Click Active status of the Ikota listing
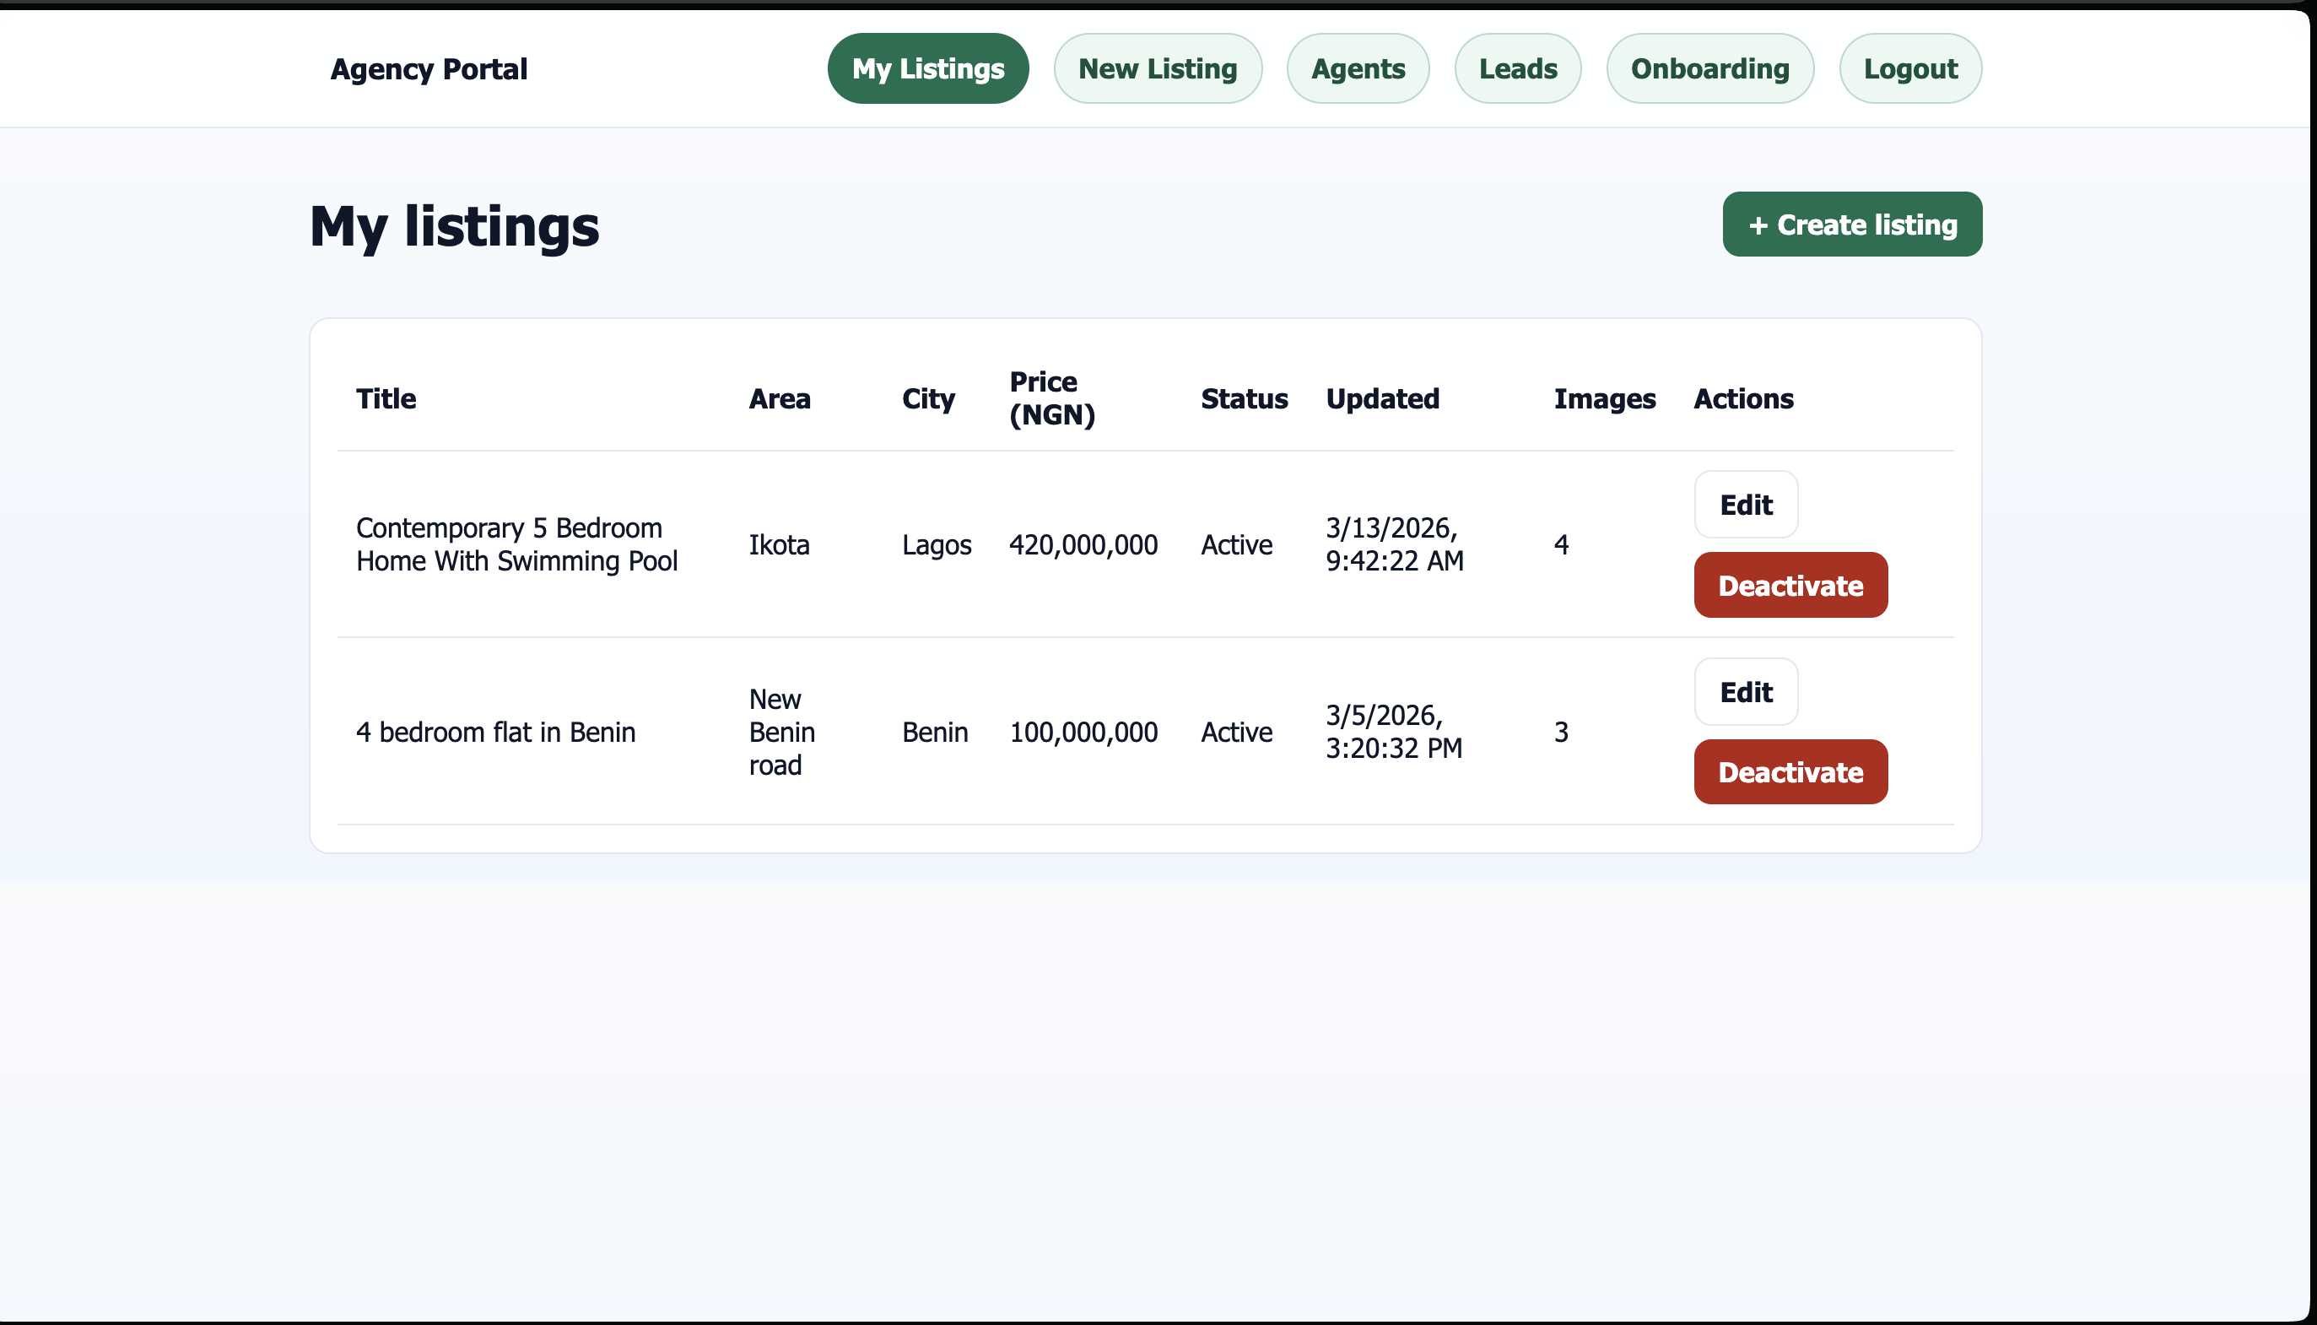The image size is (2317, 1325). (1236, 544)
